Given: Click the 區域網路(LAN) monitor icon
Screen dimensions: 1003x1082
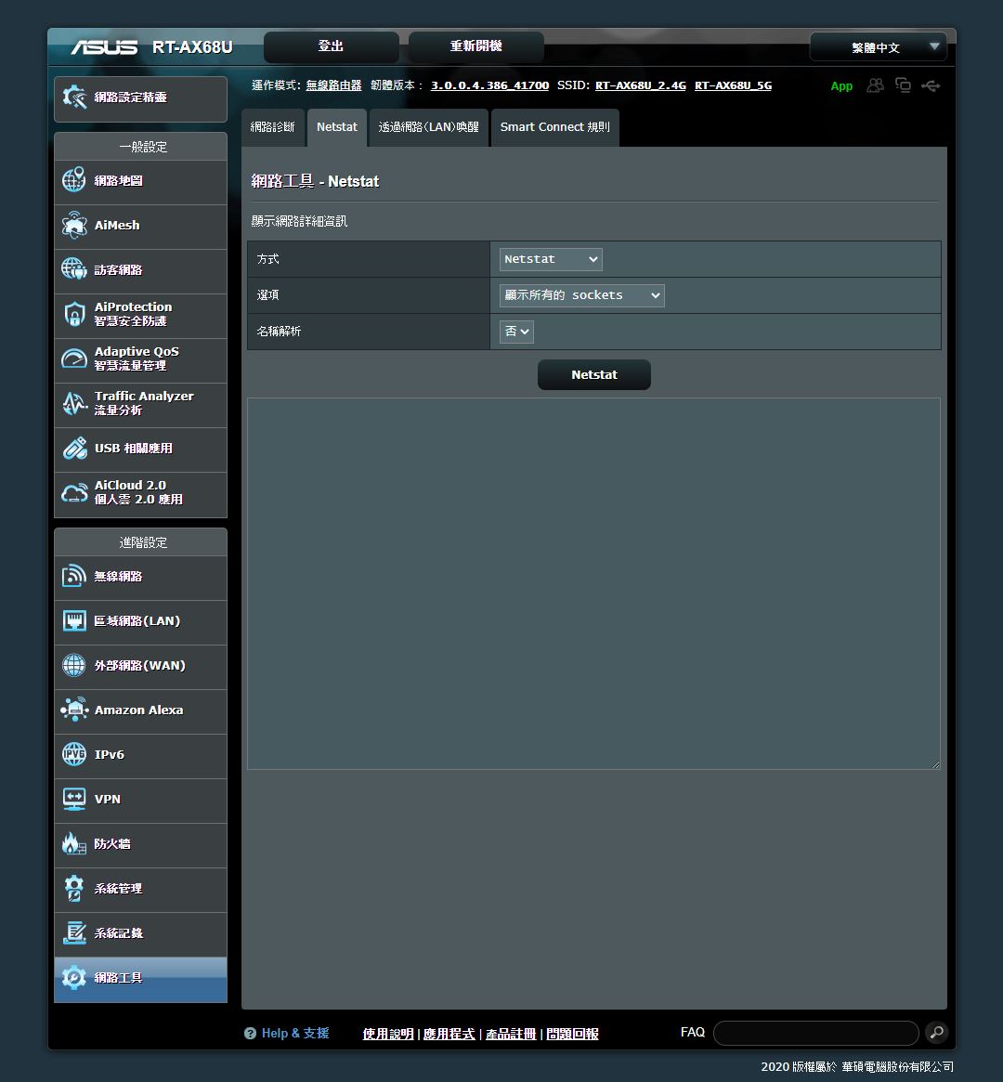Looking at the screenshot, I should (x=73, y=620).
